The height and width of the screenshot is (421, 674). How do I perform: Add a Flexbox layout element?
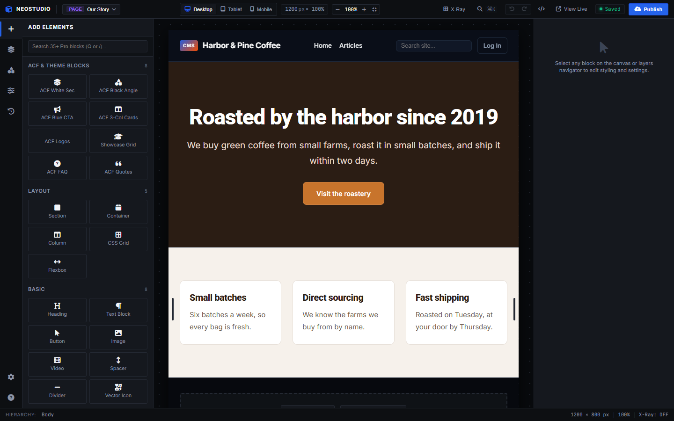[57, 266]
